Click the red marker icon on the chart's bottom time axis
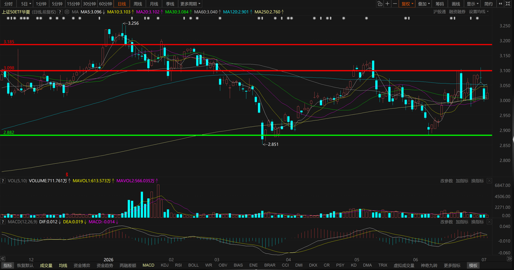 click(67, 174)
